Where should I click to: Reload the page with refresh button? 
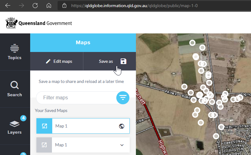pyautogui.click(x=35, y=6)
